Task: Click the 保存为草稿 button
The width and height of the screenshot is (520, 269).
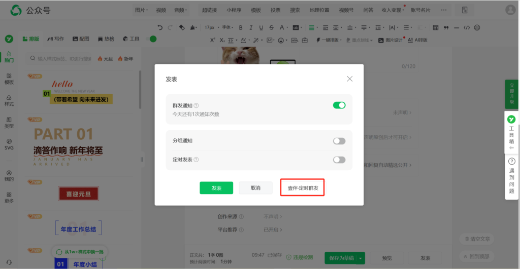Action: [341, 258]
